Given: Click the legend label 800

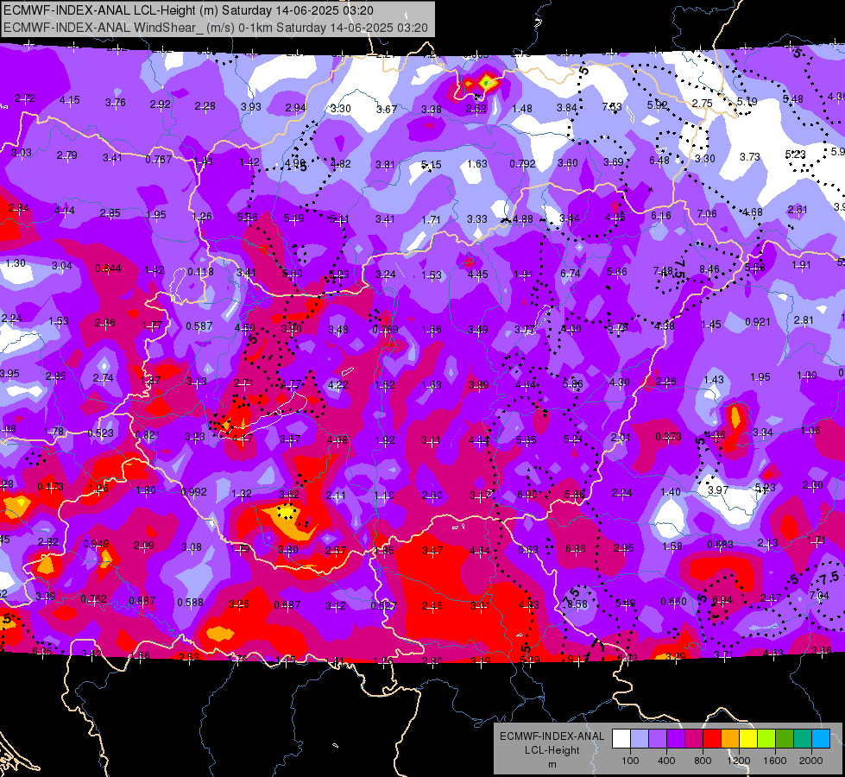Looking at the screenshot, I should coord(703,761).
